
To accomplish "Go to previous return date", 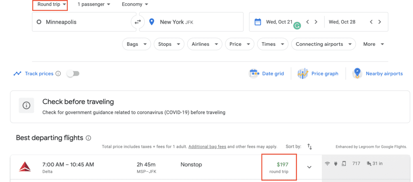I will (x=371, y=22).
